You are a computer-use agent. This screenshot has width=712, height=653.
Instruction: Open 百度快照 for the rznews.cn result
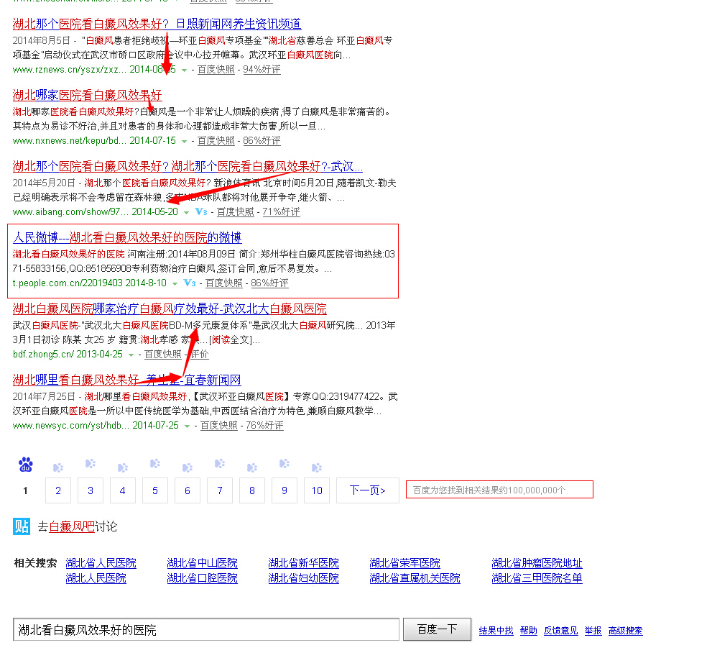[x=216, y=70]
